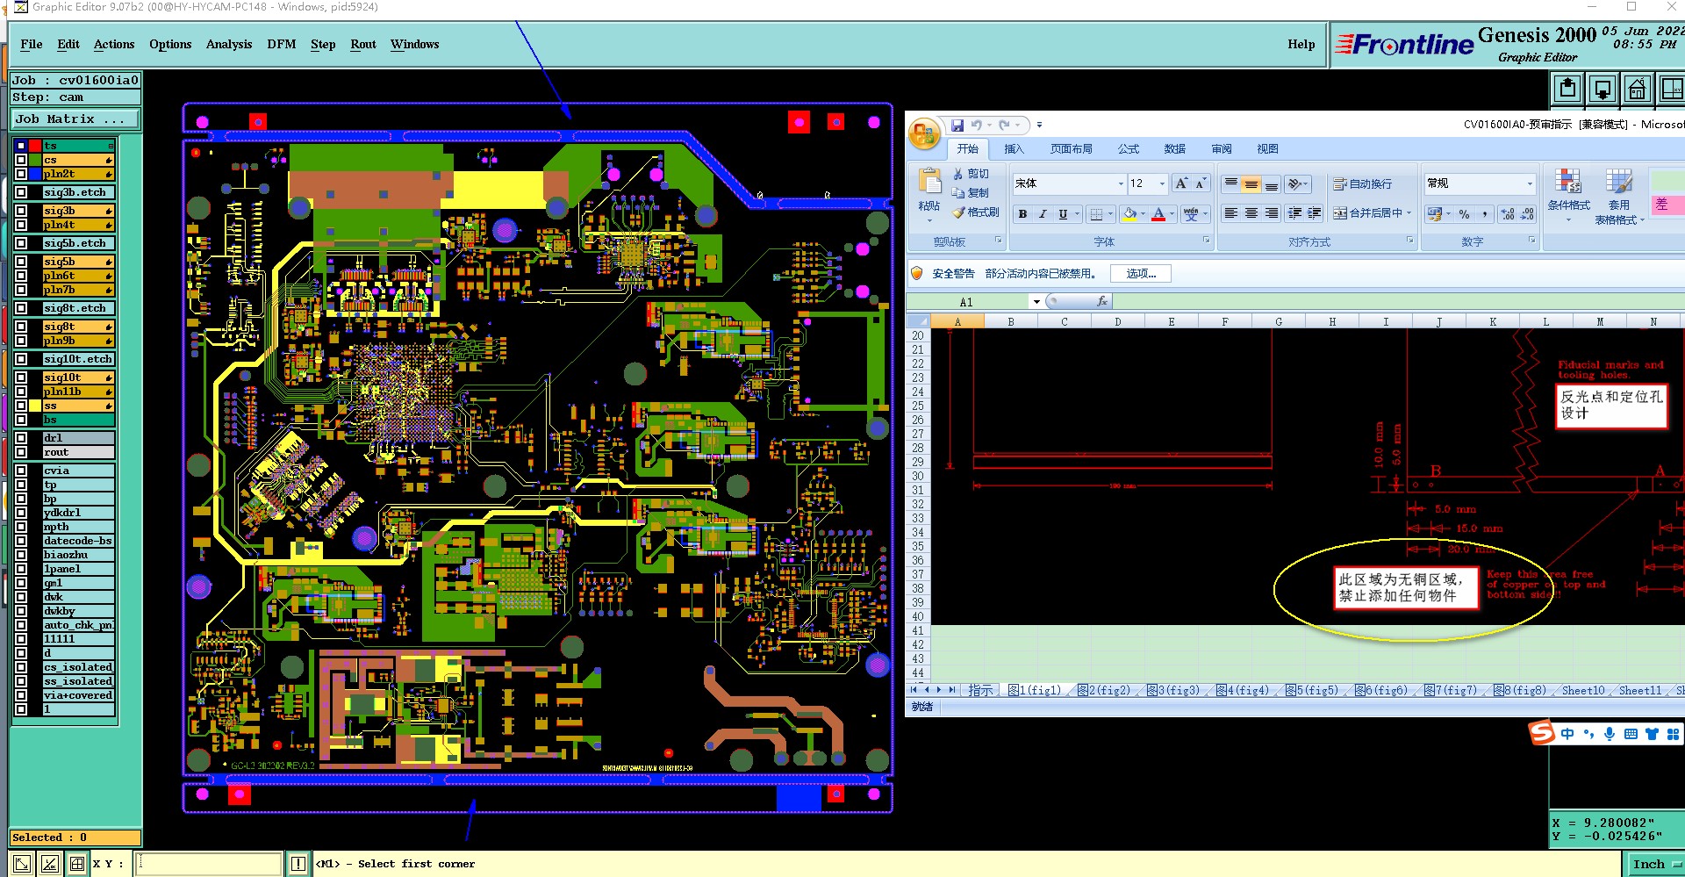Toggle the pln2t layer checkbox
The height and width of the screenshot is (877, 1685).
(20, 174)
